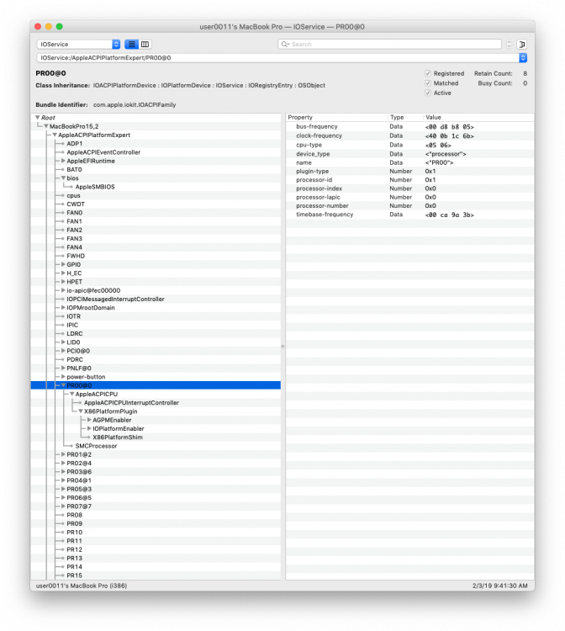Expand the PNLF@0 node
Screen dimensions: 565x631
pos(63,368)
